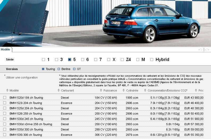
Task: Click the 299 CV (220 kW) power value
Action: pyautogui.click(x=106, y=129)
